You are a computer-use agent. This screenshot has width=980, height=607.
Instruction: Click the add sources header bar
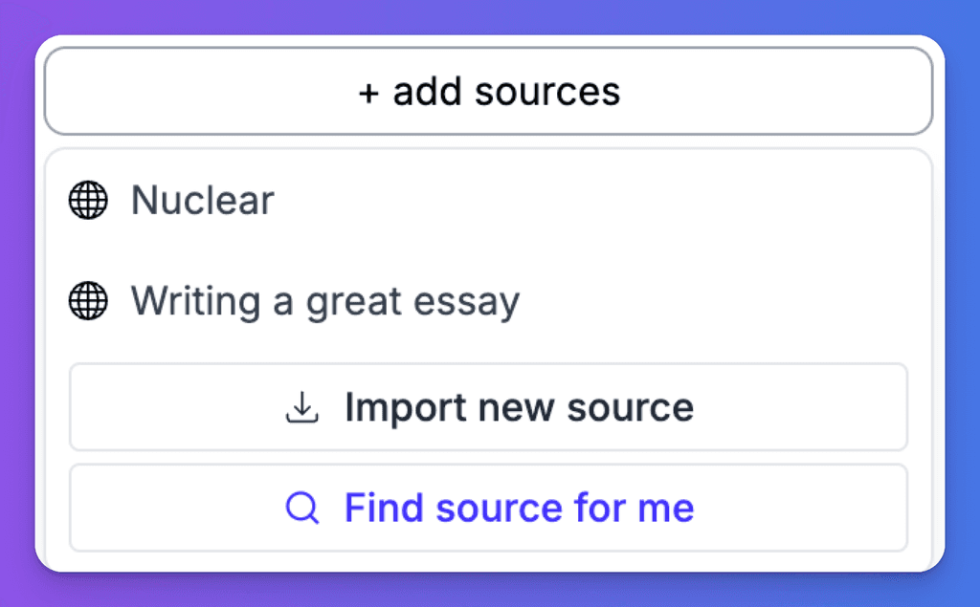[489, 91]
